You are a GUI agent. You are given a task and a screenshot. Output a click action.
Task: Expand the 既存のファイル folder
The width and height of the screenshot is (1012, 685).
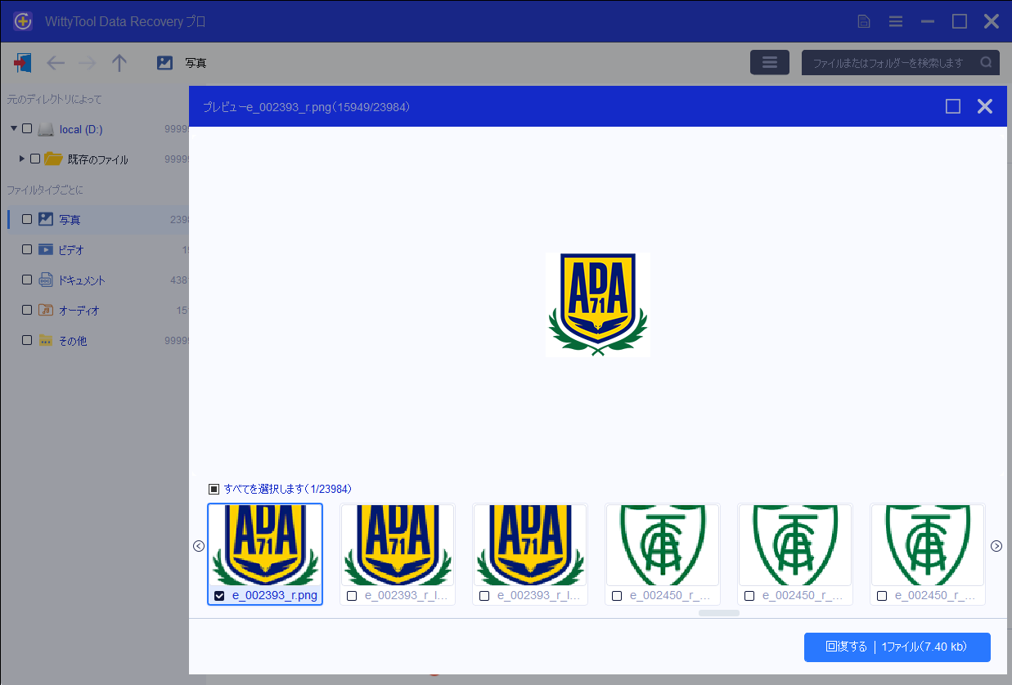tap(22, 159)
